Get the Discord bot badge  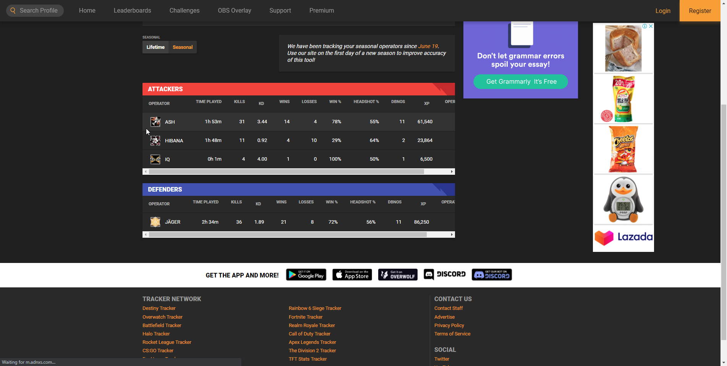click(x=492, y=275)
